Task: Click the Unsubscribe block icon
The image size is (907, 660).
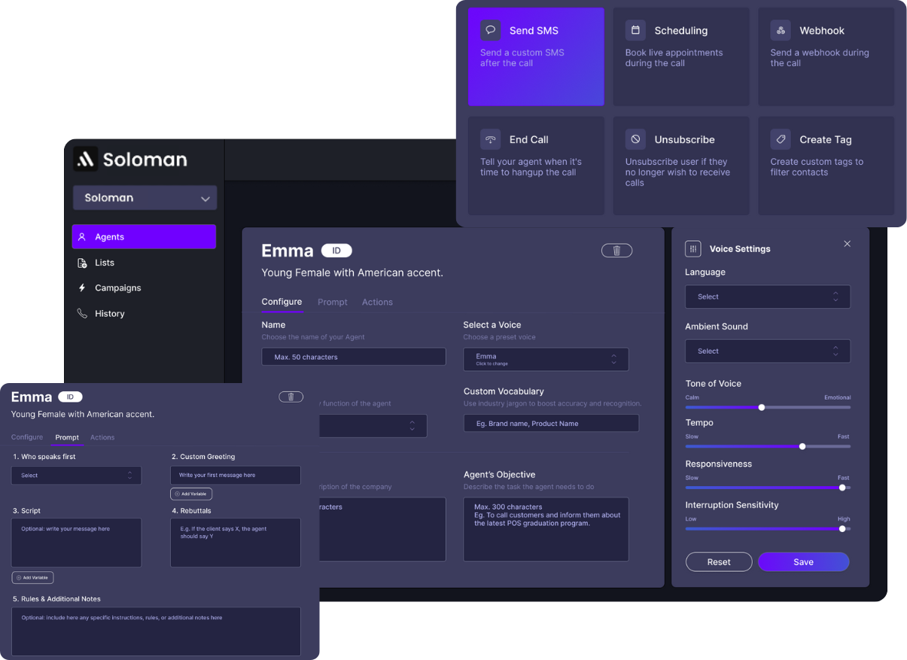Action: click(635, 139)
